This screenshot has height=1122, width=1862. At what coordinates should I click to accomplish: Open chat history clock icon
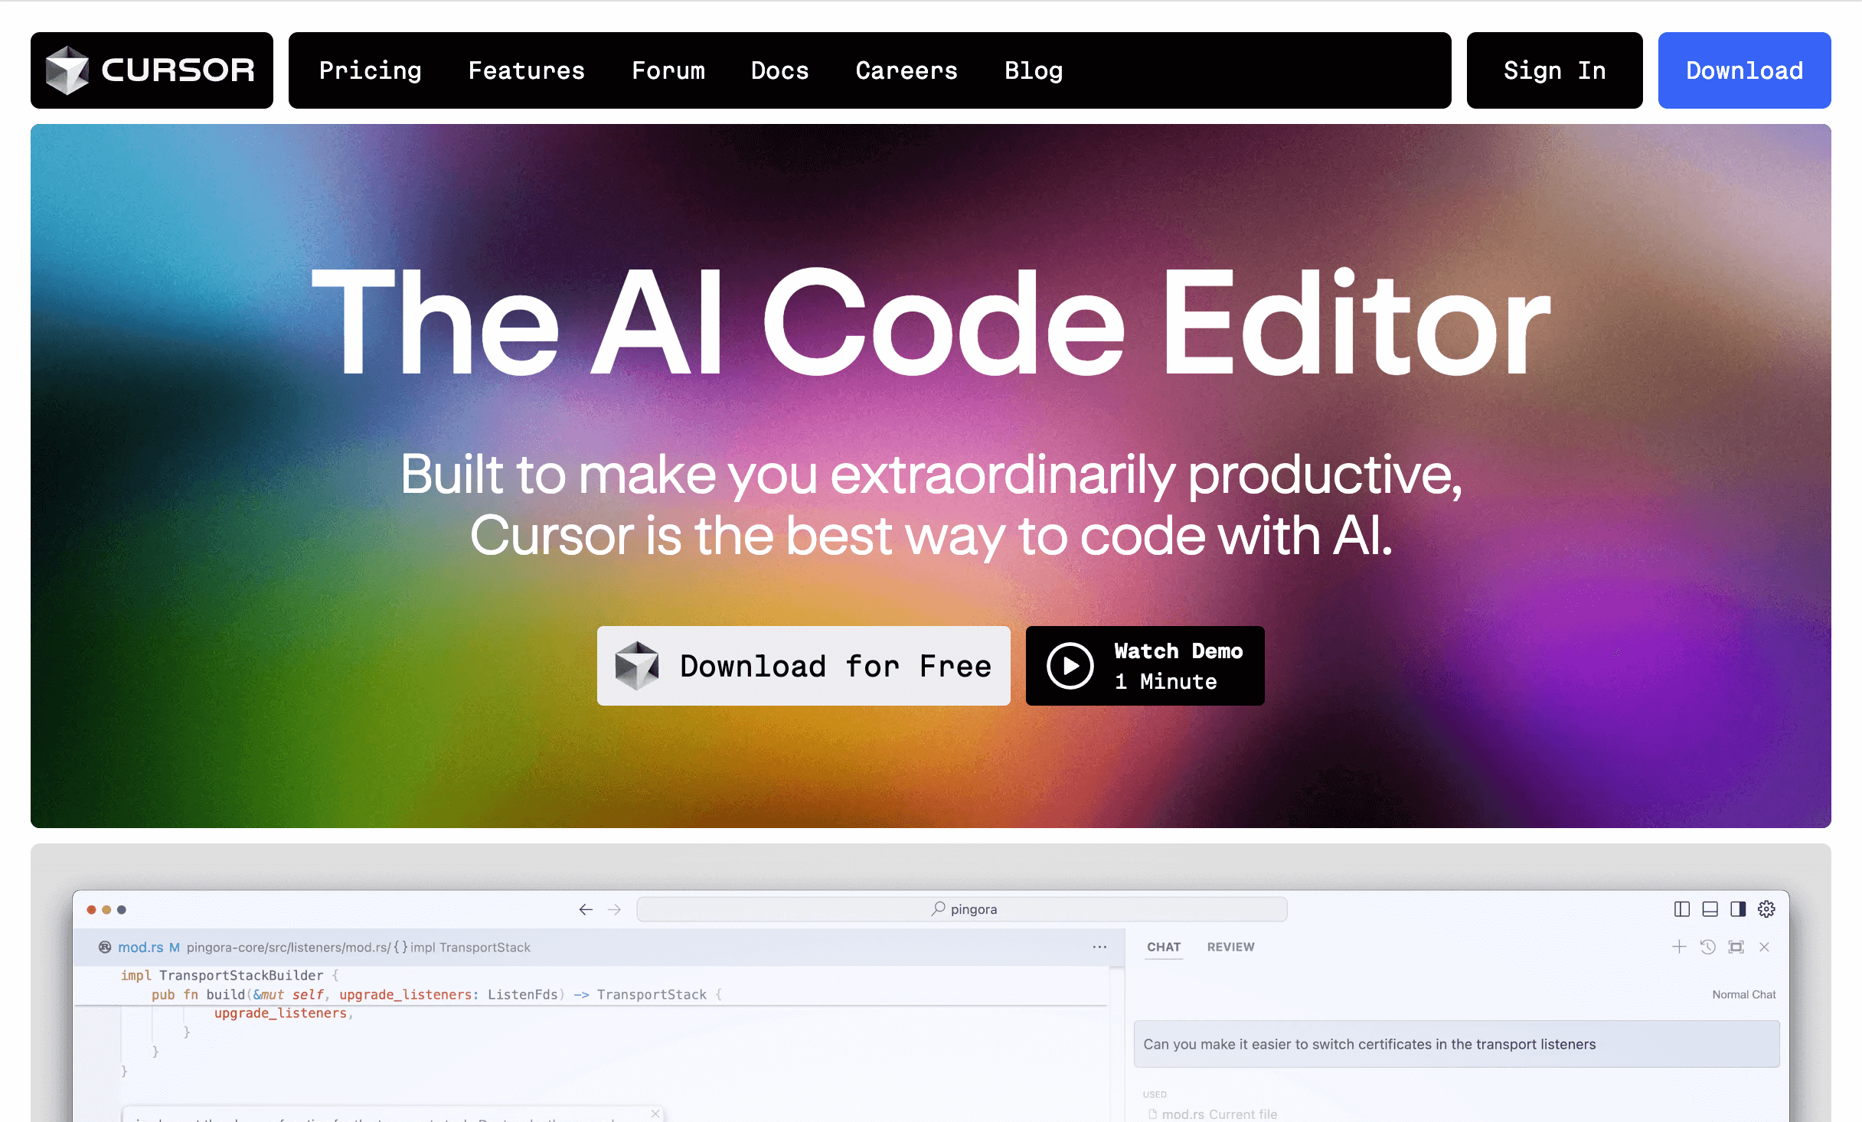(1707, 947)
